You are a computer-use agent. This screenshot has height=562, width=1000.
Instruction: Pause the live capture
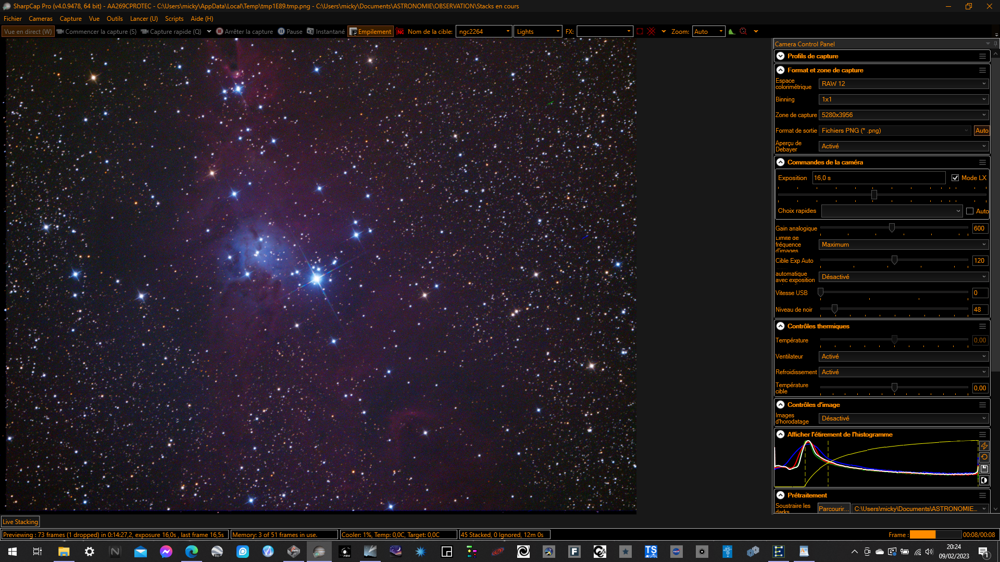[x=290, y=32]
